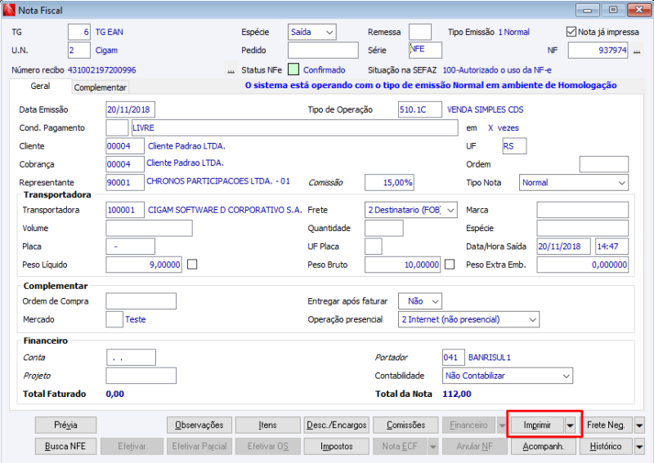
Task: Open the ellipsis lookup next to NF field
Action: [637, 51]
